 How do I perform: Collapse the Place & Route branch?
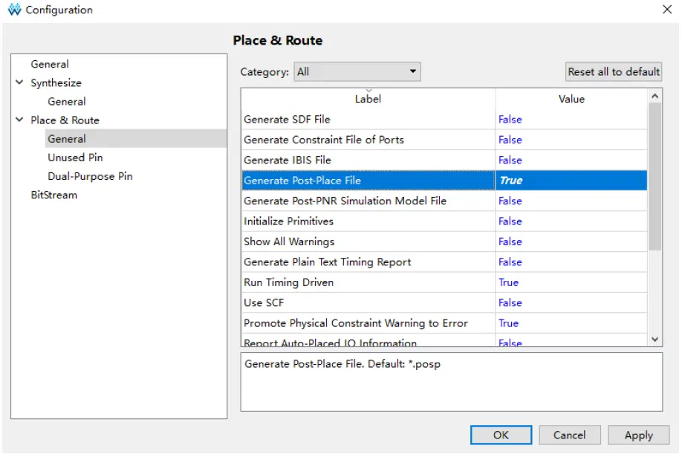[20, 120]
